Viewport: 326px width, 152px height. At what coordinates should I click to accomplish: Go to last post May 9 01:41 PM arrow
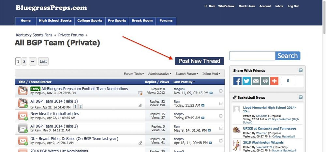209,131
